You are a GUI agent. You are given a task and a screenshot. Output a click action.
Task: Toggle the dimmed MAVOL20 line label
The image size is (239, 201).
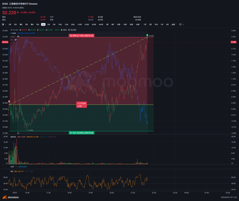[53, 137]
